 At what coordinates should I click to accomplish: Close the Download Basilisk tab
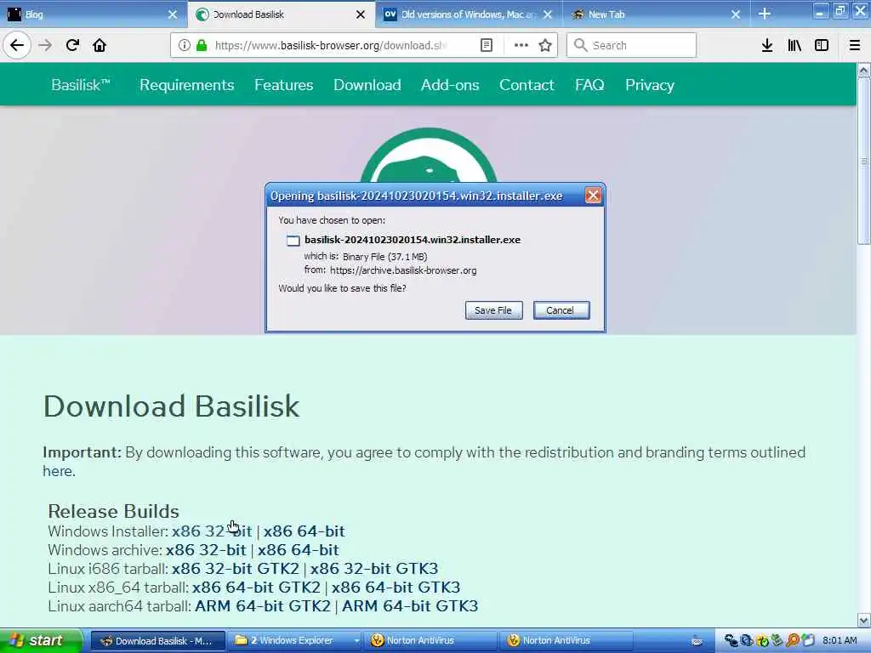point(361,14)
